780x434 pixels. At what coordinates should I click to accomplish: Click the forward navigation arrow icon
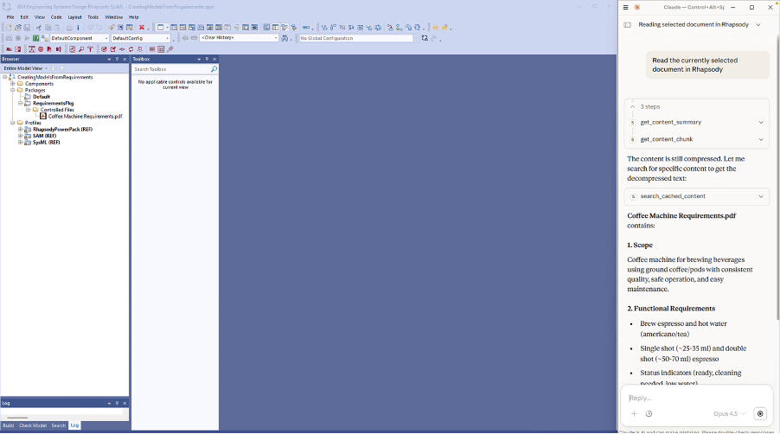194,38
